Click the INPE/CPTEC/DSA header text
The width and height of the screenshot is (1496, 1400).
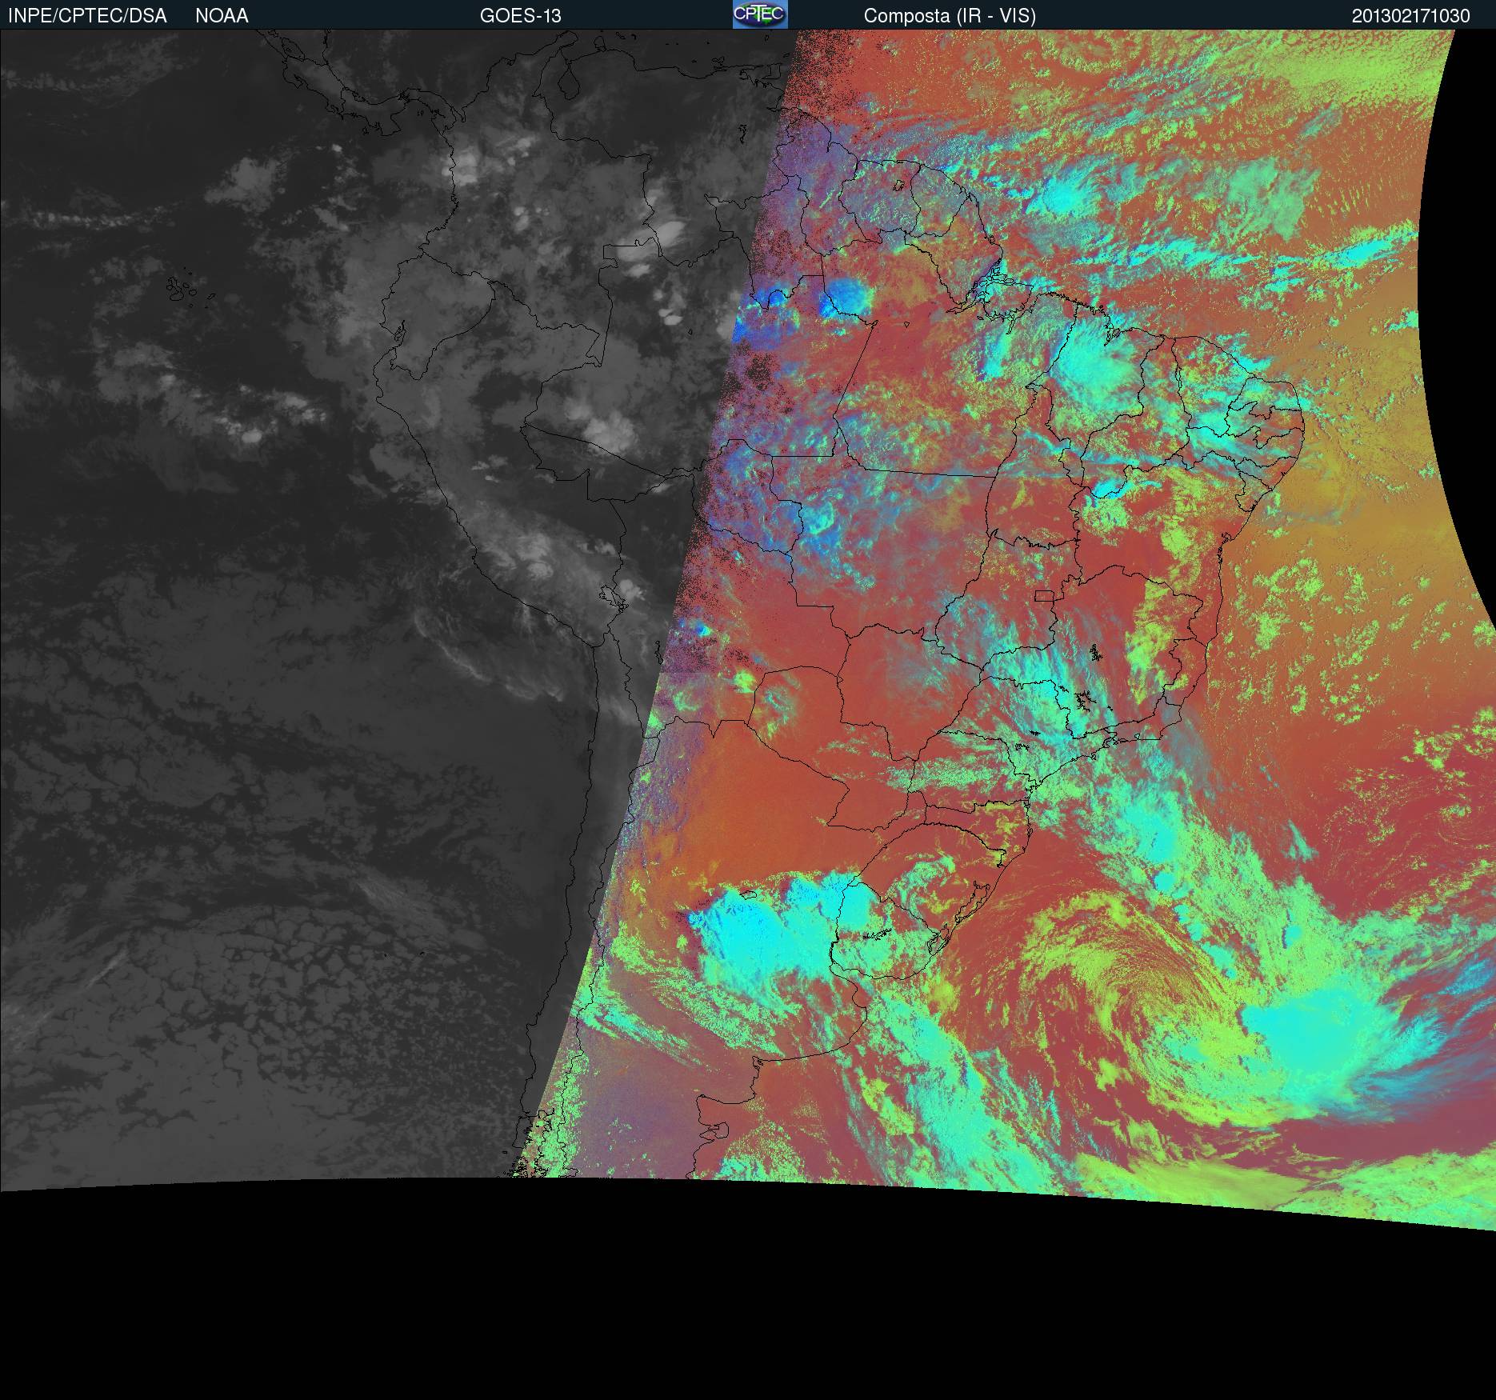point(87,16)
